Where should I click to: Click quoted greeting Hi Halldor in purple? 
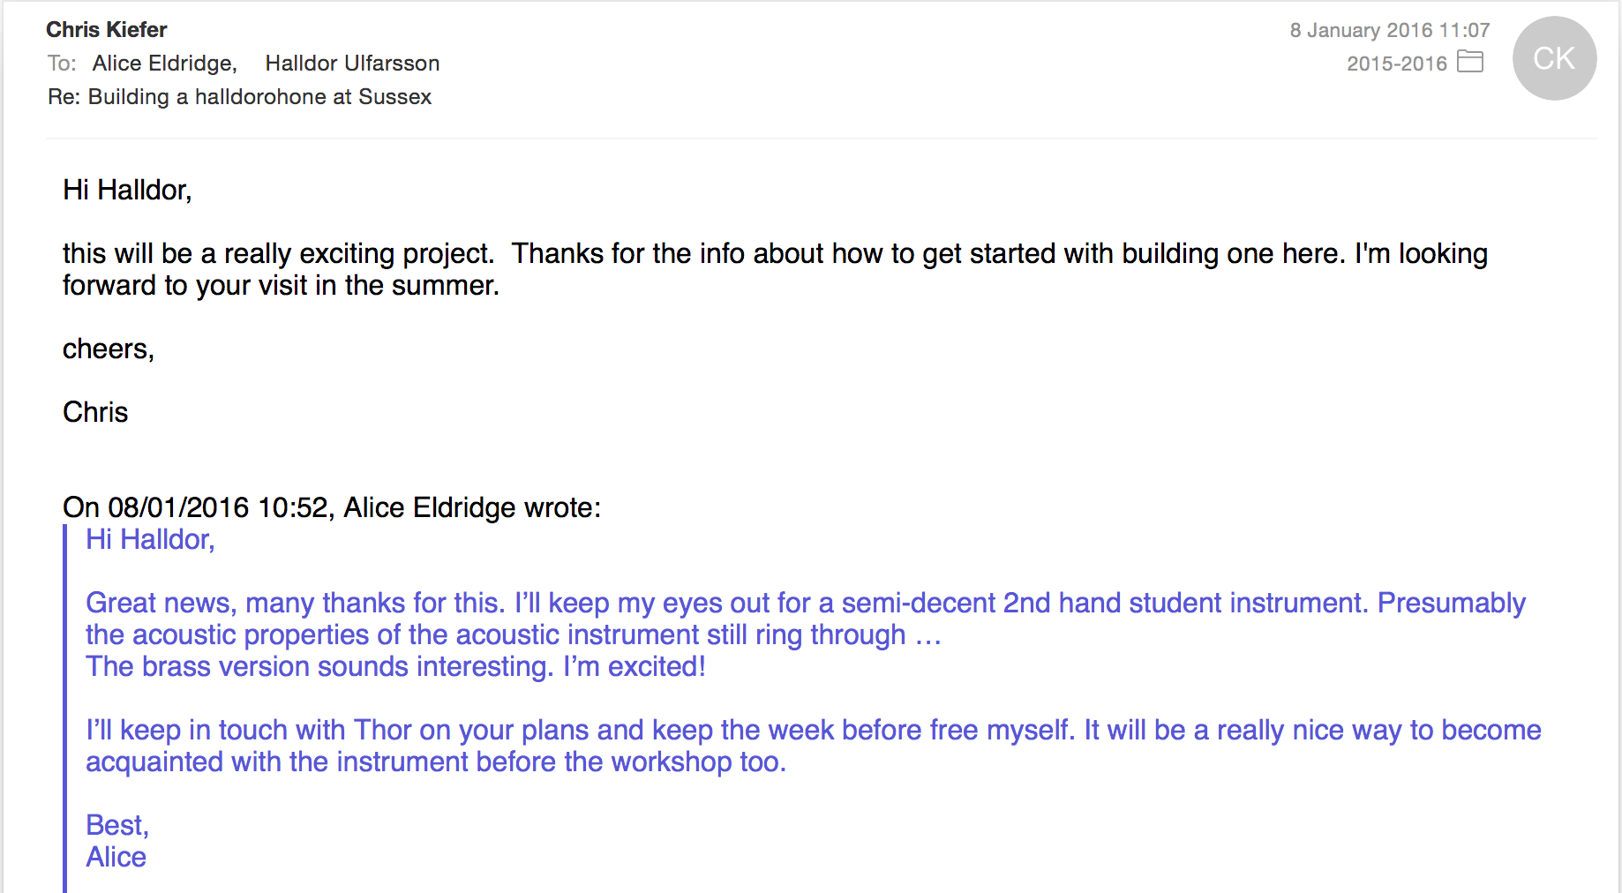[150, 539]
